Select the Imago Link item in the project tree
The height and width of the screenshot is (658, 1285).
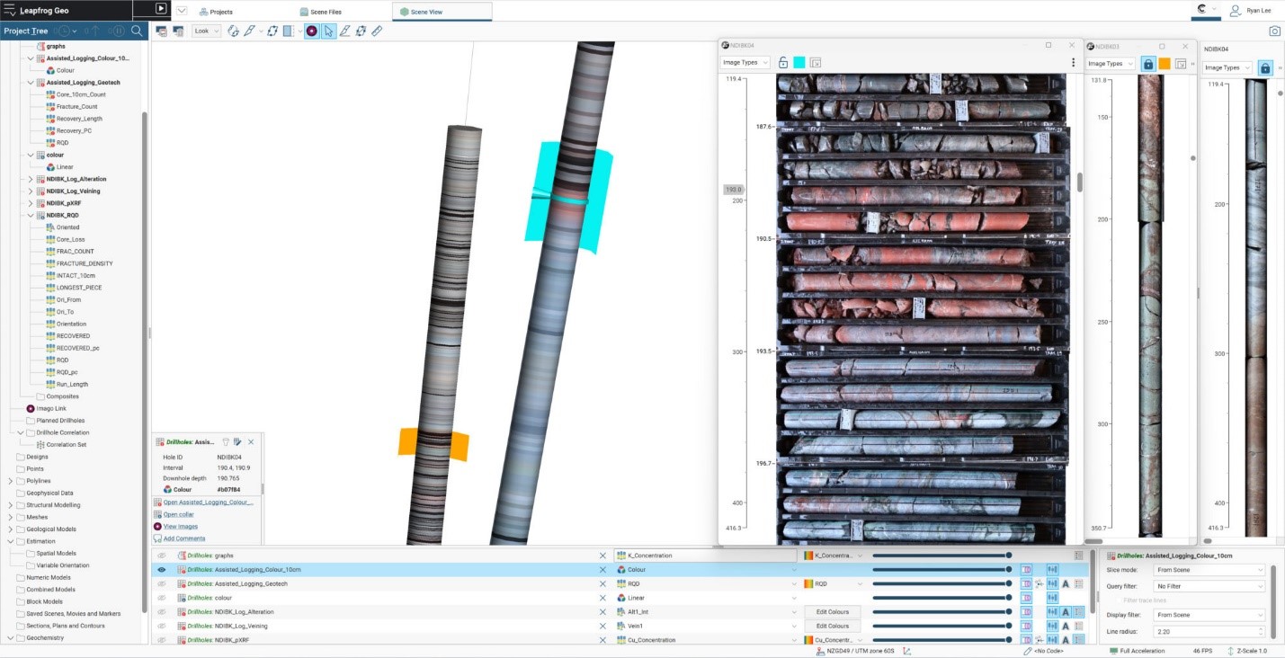(51, 408)
